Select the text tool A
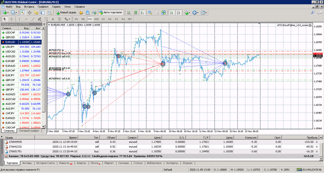 click(53, 19)
